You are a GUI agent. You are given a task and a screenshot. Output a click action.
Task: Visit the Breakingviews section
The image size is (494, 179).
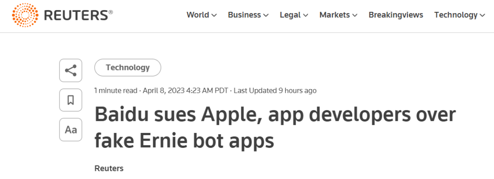(396, 15)
